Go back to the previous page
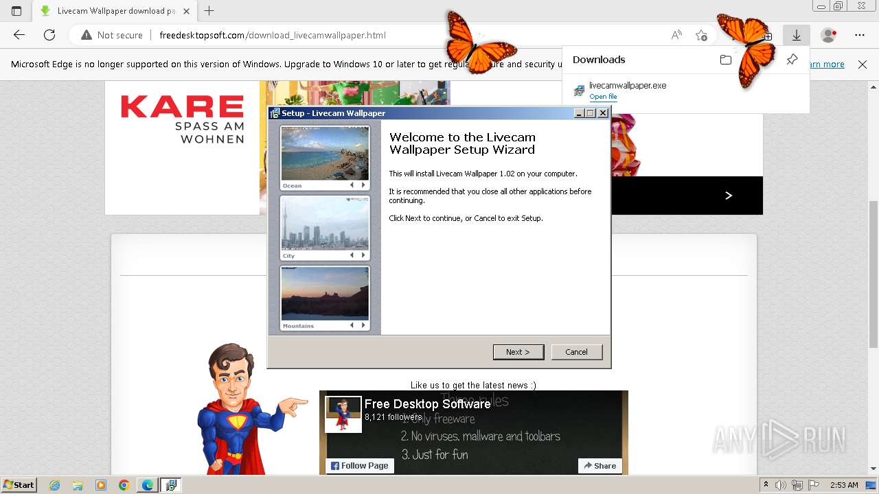The image size is (879, 494). pyautogui.click(x=19, y=35)
